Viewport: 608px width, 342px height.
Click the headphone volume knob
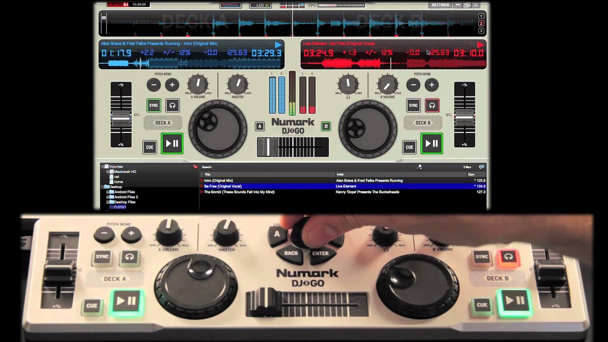(348, 85)
